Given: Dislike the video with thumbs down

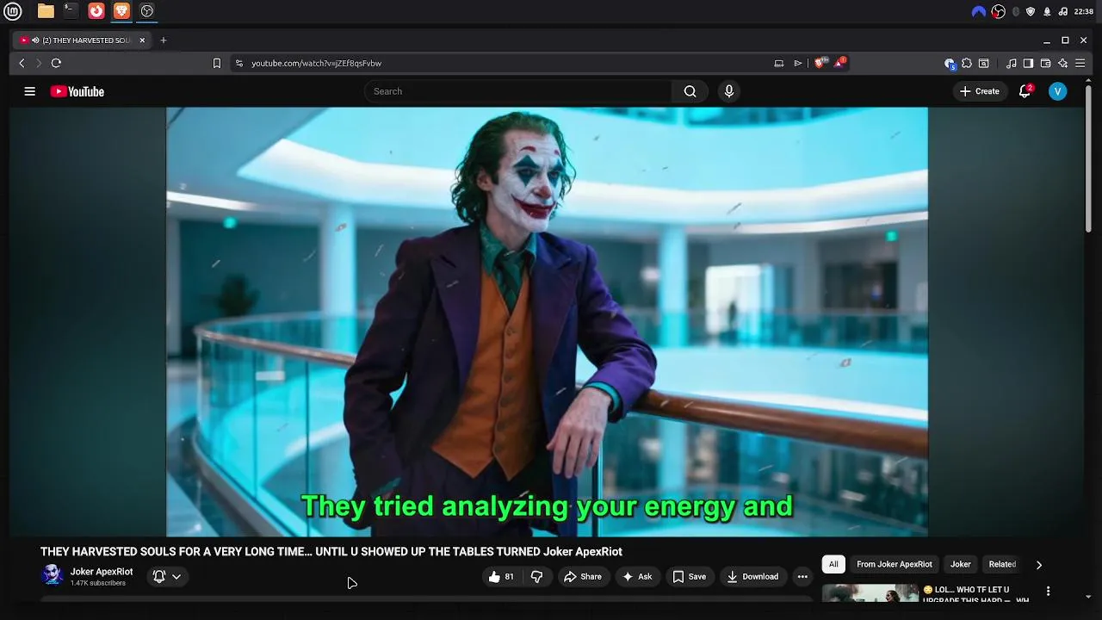Looking at the screenshot, I should (536, 577).
